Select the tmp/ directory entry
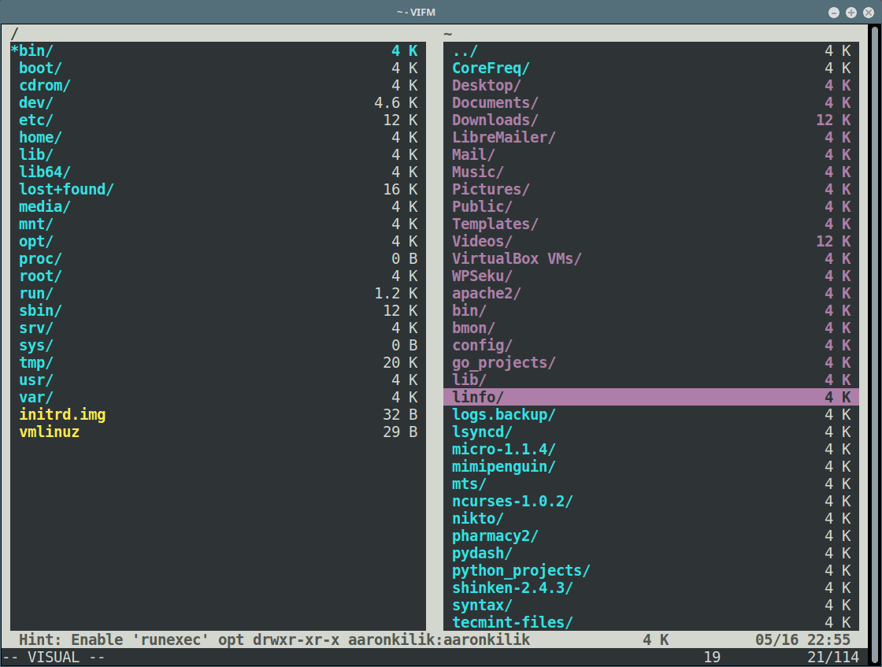The width and height of the screenshot is (882, 667). pyautogui.click(x=217, y=363)
